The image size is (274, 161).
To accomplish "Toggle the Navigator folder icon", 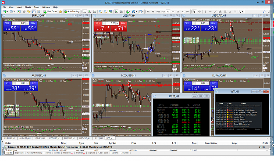I will coord(29,11).
